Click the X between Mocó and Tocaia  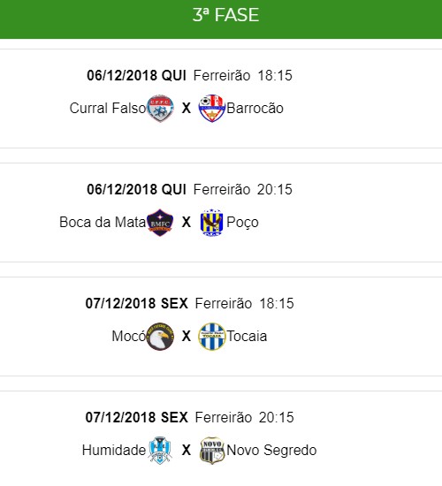coord(187,337)
